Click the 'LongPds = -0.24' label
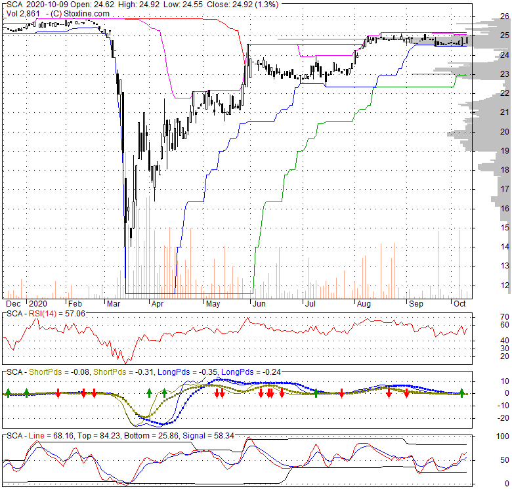512x489 pixels. [251, 372]
